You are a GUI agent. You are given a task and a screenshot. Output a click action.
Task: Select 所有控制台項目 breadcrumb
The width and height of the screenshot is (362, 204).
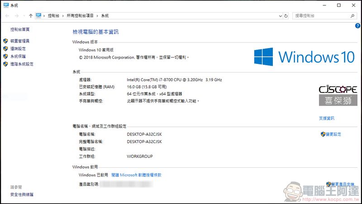click(x=80, y=16)
